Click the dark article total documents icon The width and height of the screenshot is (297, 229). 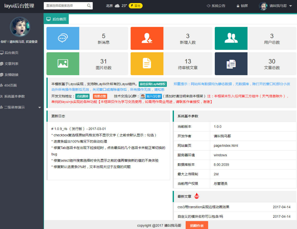click(x=231, y=64)
